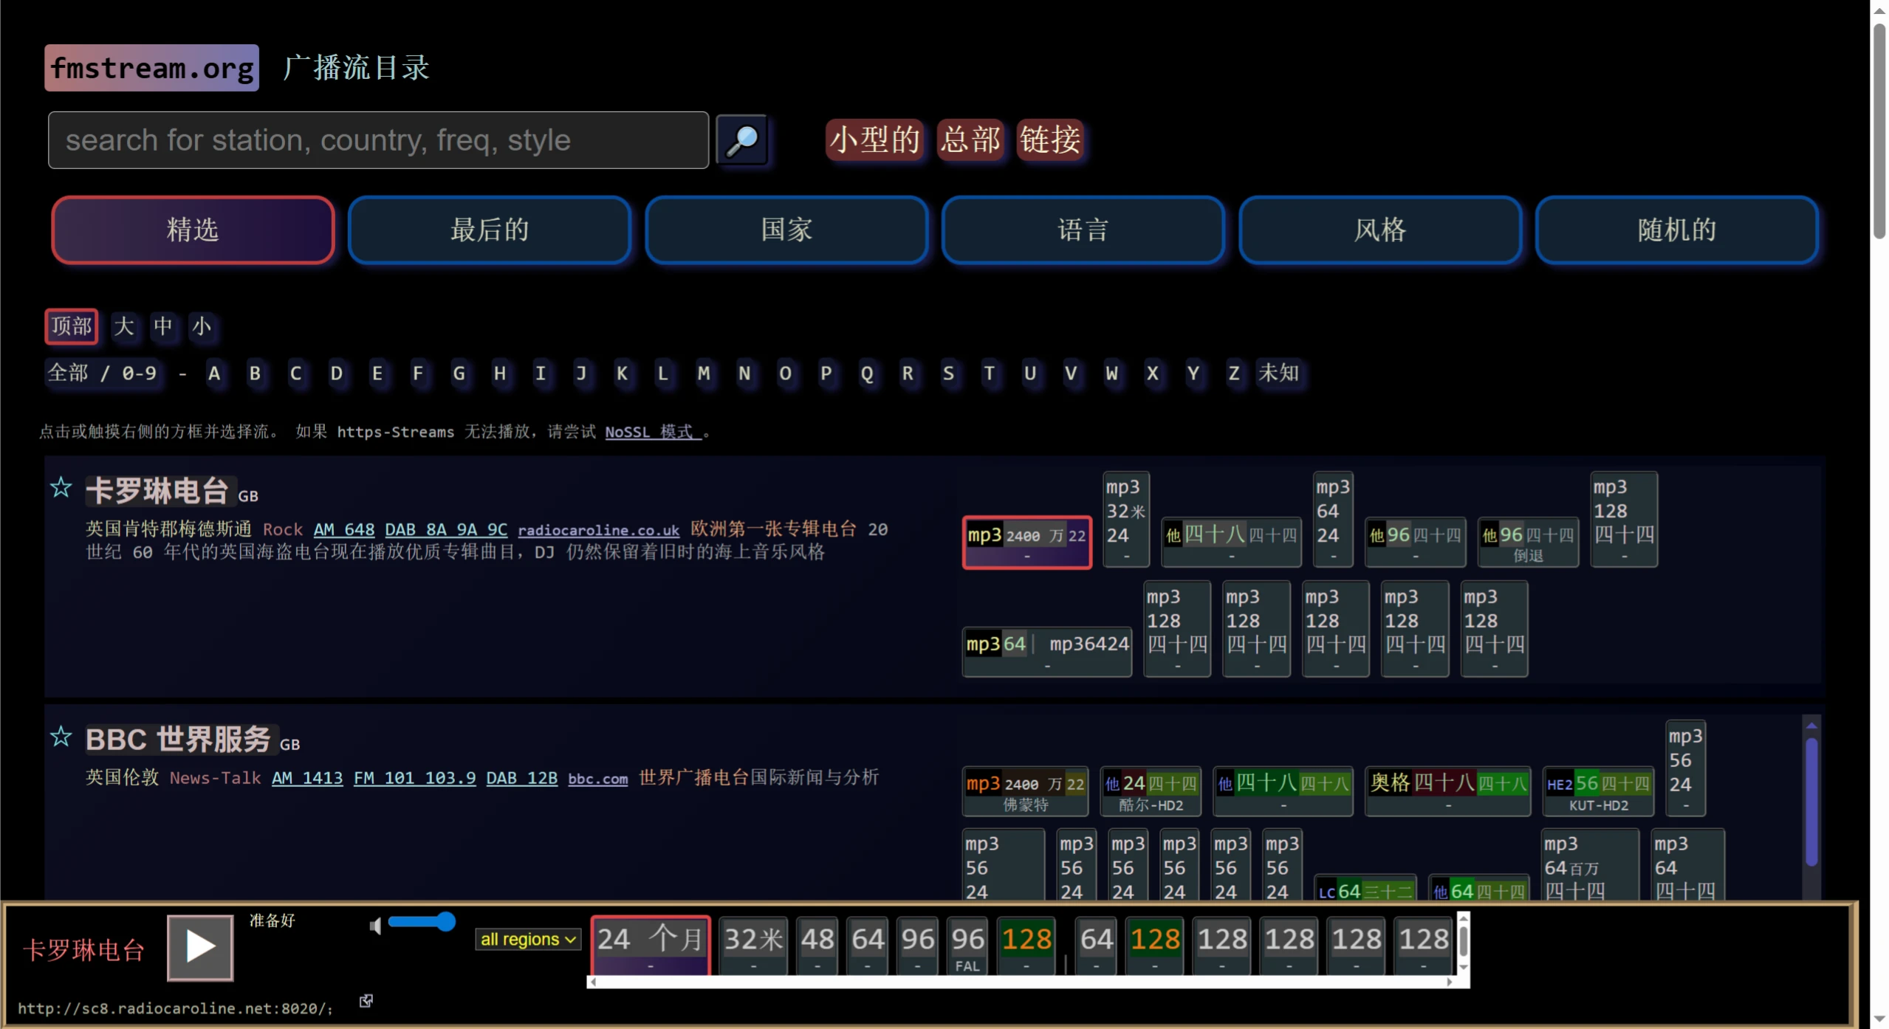This screenshot has width=1889, height=1029.
Task: Select the 顶部 size filter
Action: tap(72, 326)
